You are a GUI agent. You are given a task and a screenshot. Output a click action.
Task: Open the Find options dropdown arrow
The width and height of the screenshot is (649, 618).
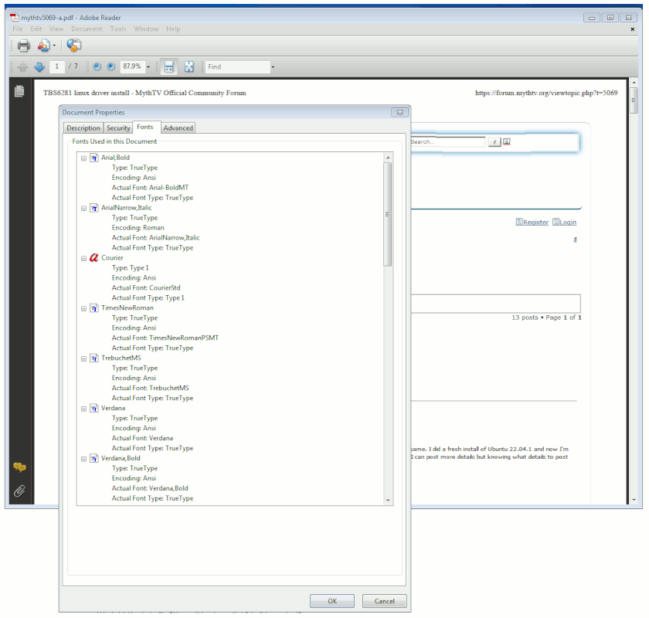(273, 67)
